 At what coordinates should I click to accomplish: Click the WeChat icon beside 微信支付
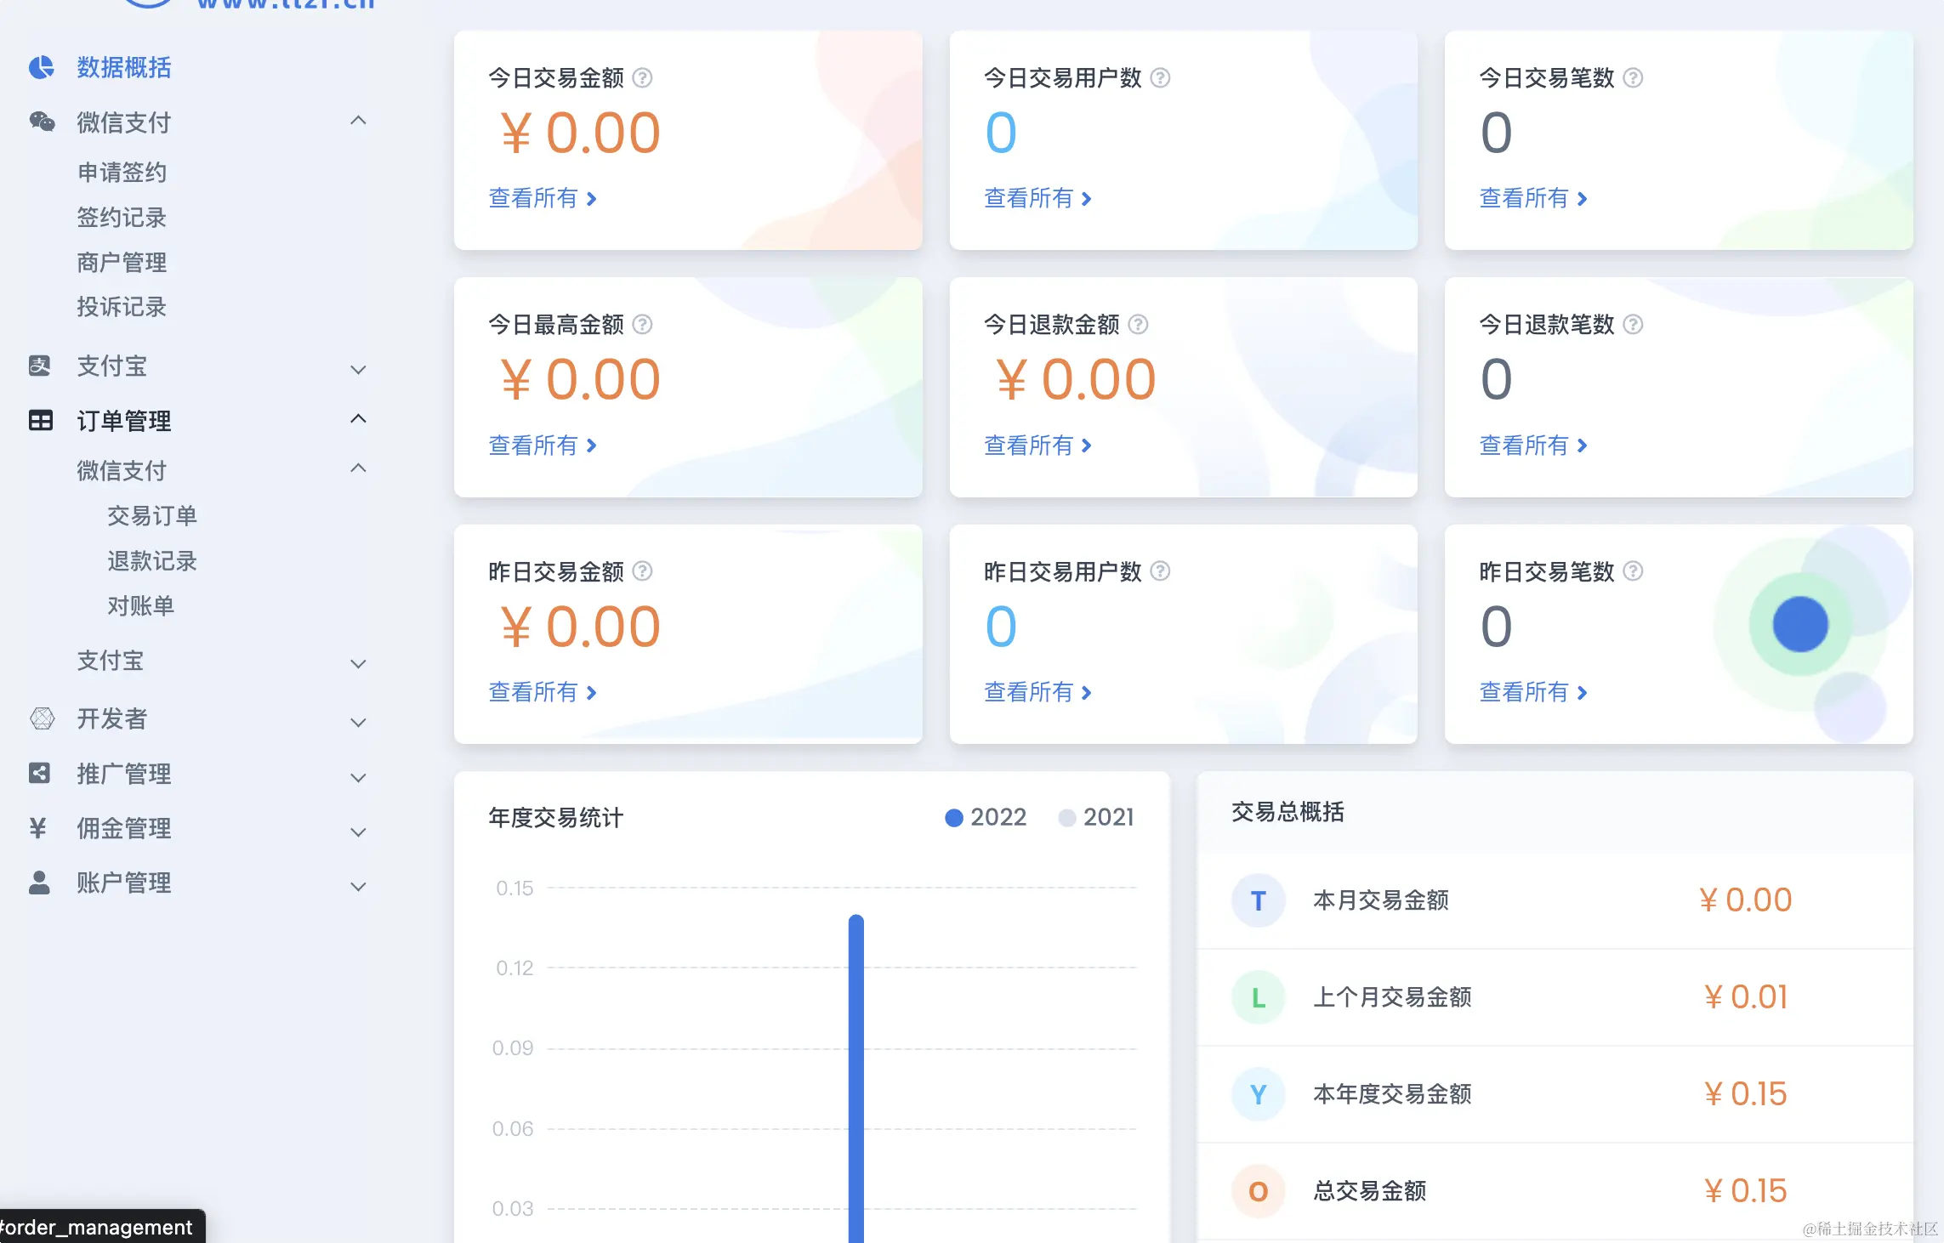pos(41,122)
